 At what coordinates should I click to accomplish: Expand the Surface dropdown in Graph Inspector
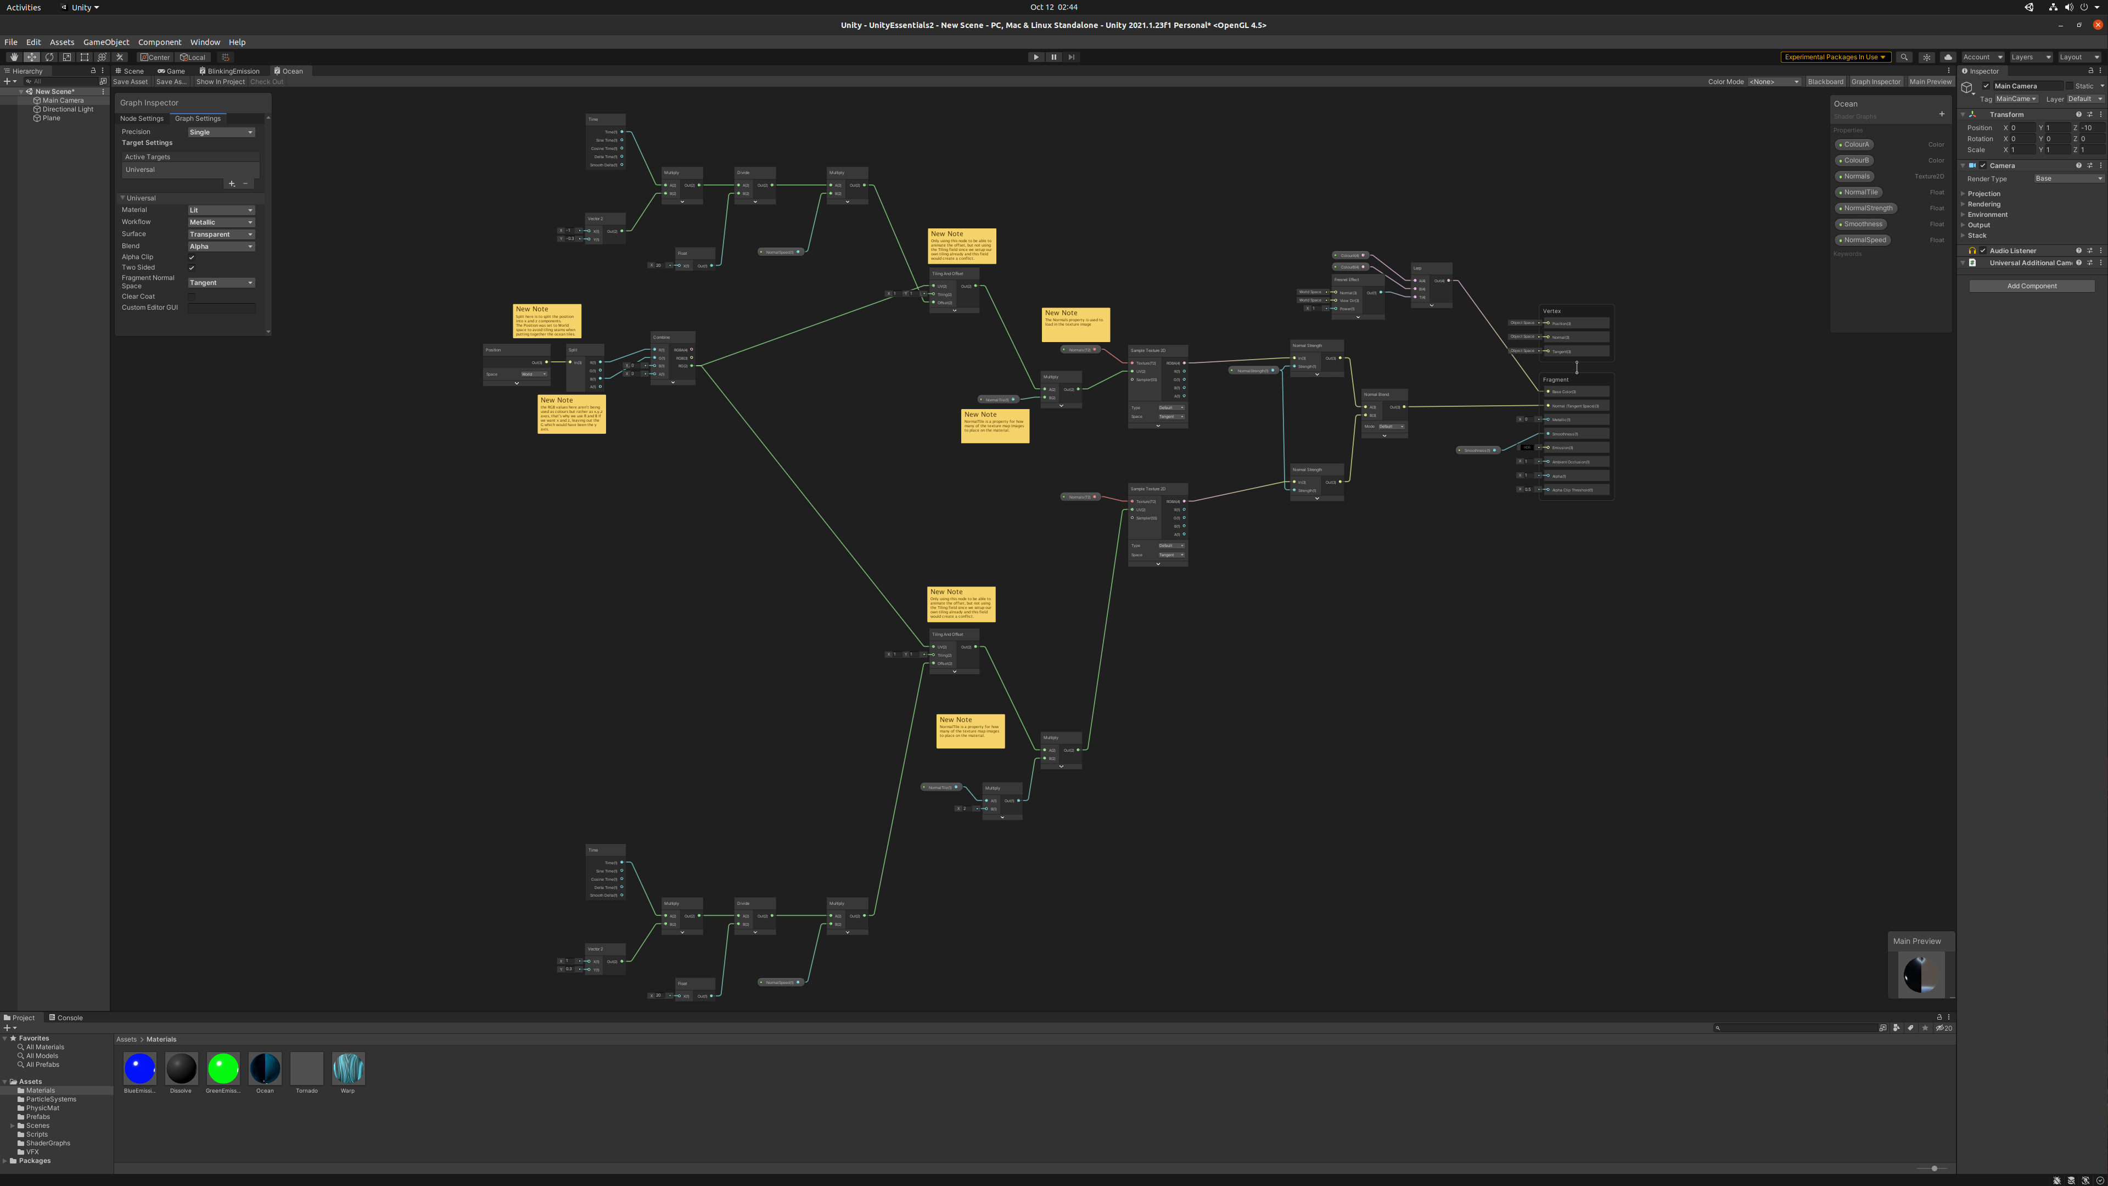coord(220,233)
